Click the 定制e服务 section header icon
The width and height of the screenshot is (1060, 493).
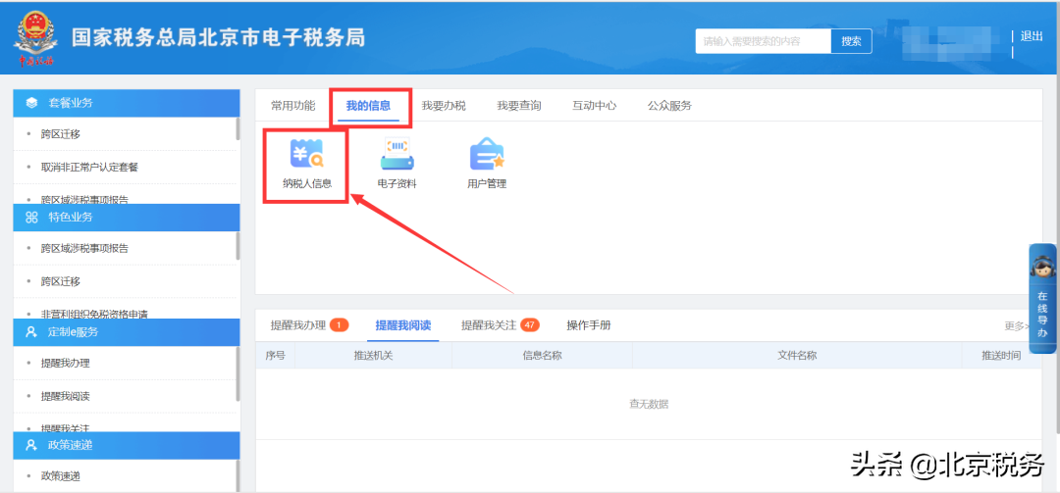coord(32,331)
